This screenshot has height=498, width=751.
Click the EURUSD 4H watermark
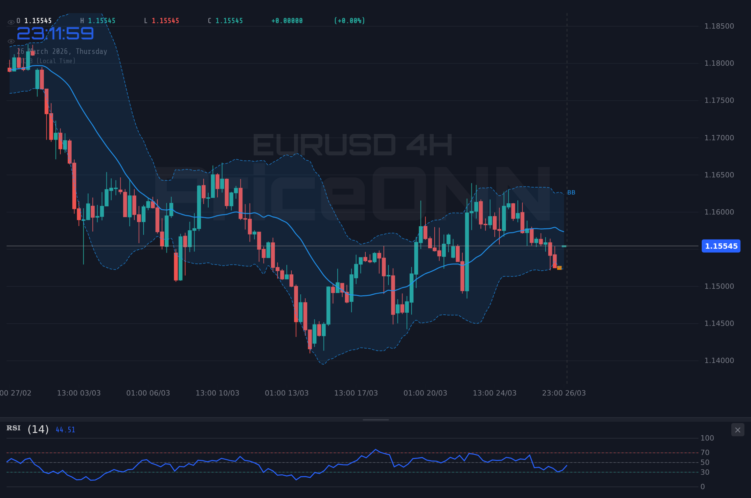[352, 145]
